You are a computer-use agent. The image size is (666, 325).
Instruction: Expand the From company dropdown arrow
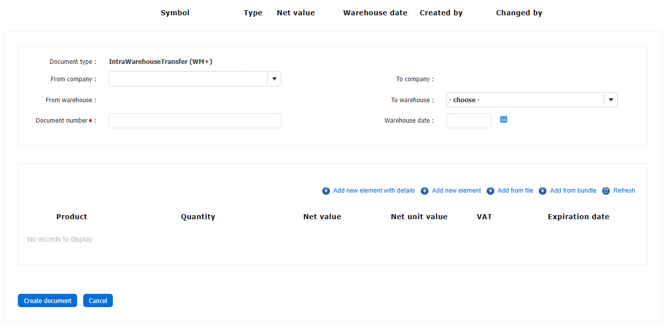274,79
